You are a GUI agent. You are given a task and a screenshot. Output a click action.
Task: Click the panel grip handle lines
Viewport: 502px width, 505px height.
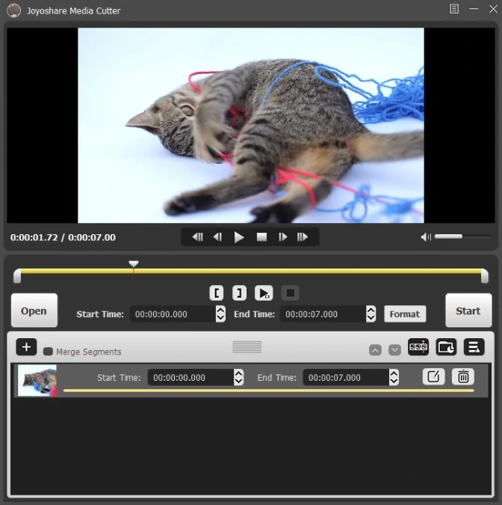(x=247, y=347)
